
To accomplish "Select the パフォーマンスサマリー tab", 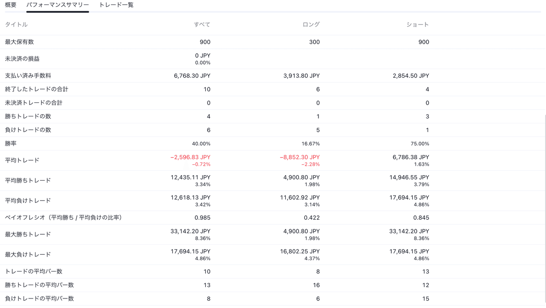I will (x=57, y=5).
